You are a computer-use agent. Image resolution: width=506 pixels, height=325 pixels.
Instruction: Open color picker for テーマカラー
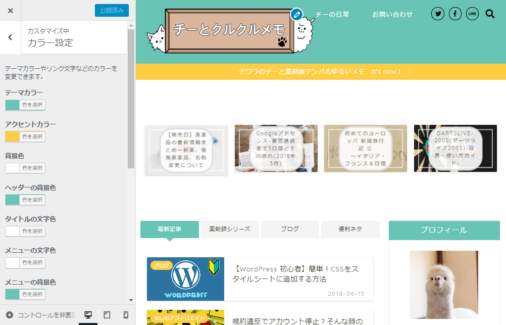click(25, 105)
